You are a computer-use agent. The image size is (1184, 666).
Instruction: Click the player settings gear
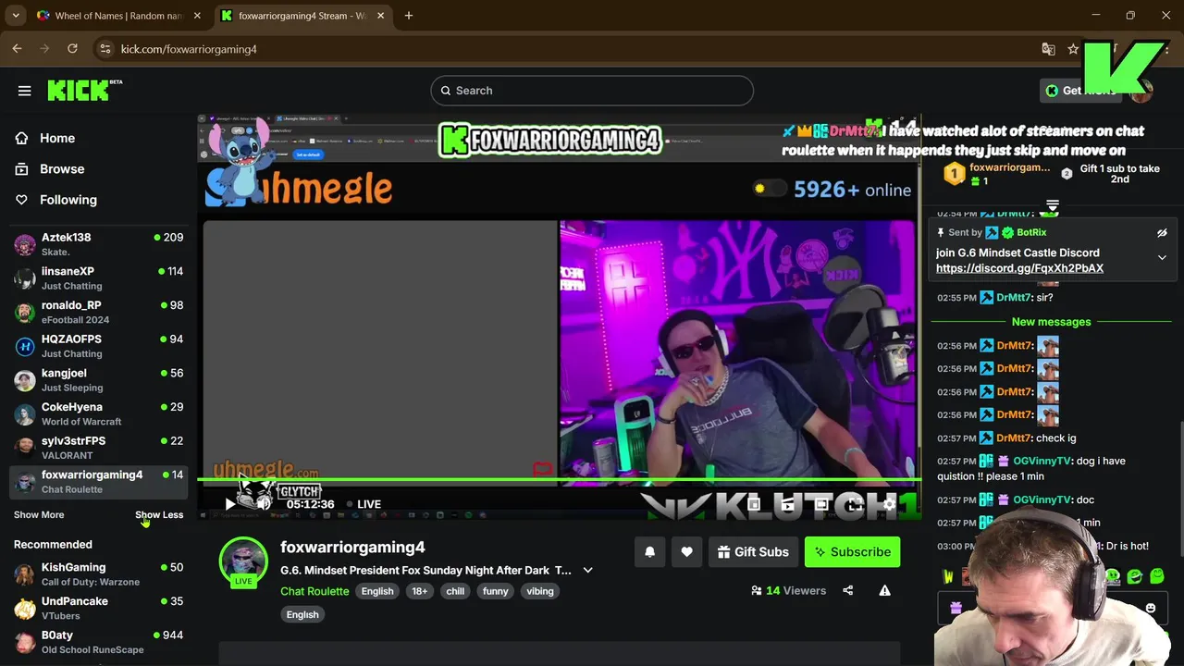[x=889, y=504]
